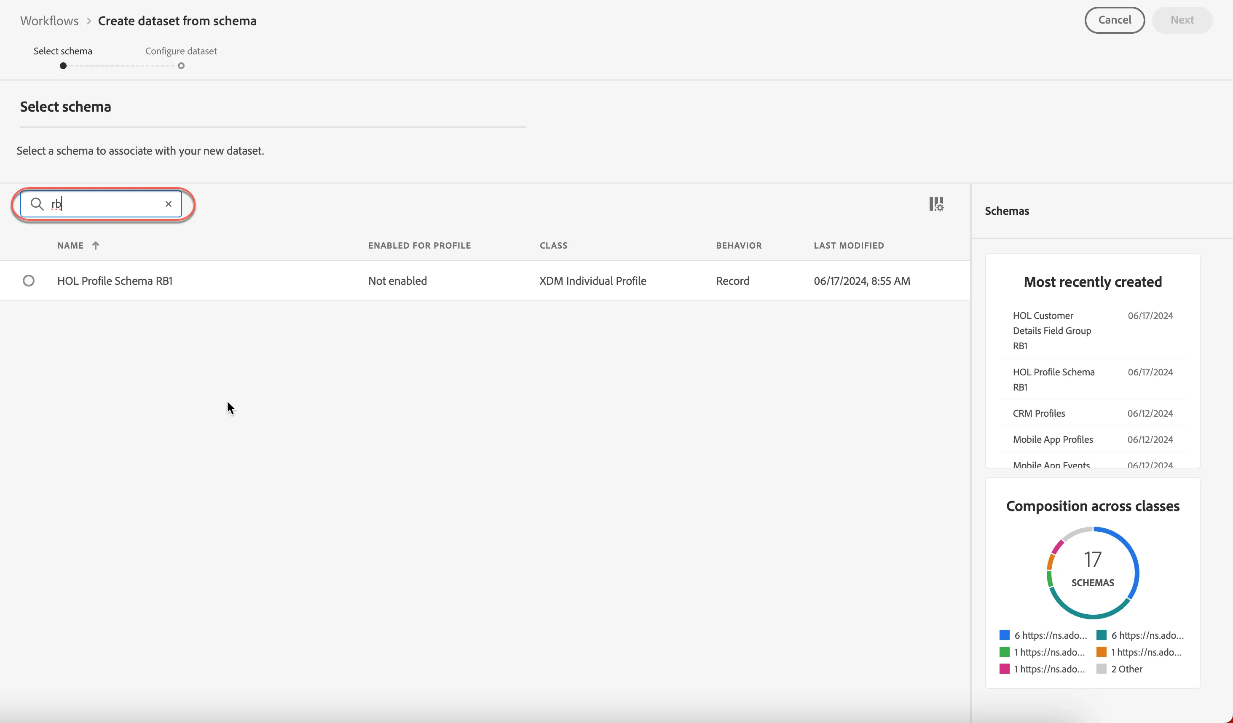Click the search magnifier icon
This screenshot has height=723, width=1233.
point(37,204)
